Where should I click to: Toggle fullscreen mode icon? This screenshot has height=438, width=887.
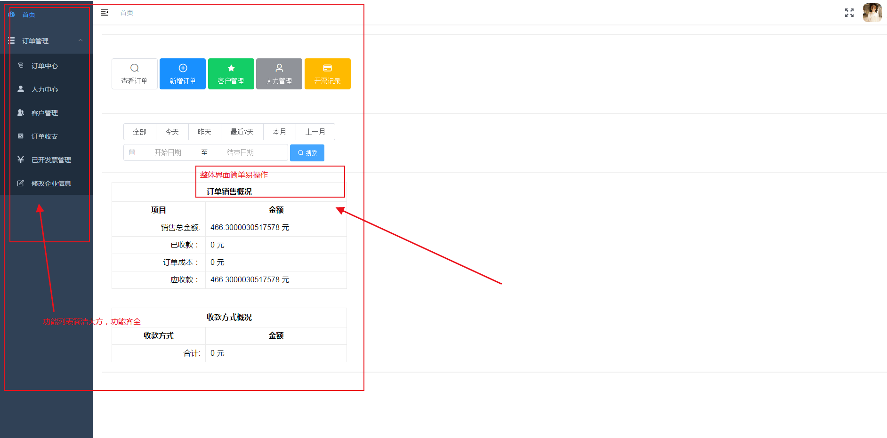point(849,13)
